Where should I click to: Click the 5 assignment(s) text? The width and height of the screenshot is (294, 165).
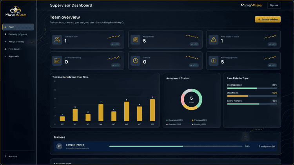click(x=267, y=146)
